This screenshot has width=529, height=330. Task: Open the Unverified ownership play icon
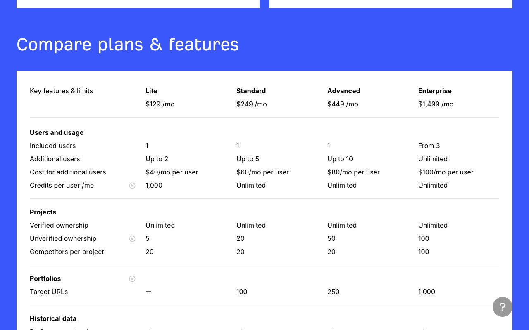(132, 239)
